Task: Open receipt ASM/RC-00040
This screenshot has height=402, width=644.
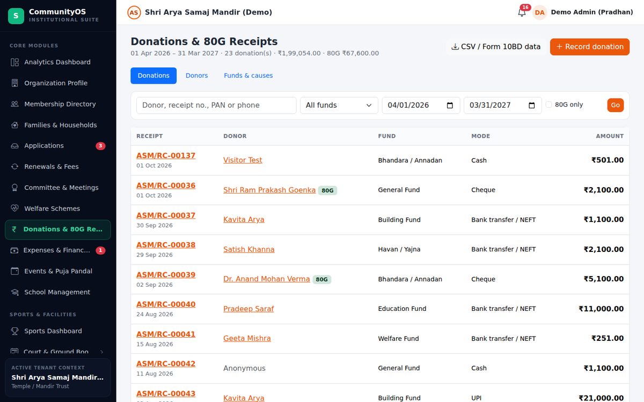Action: [166, 304]
